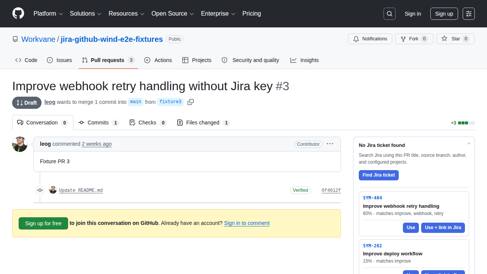This screenshot has height=274, width=487.
Task: Open leog username in comment header
Action: [x=45, y=144]
